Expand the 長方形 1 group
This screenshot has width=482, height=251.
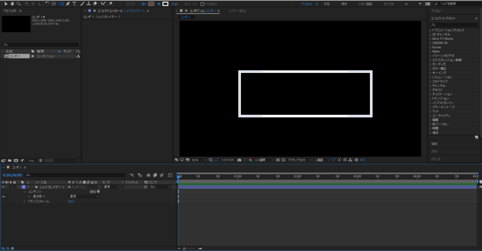pos(29,196)
